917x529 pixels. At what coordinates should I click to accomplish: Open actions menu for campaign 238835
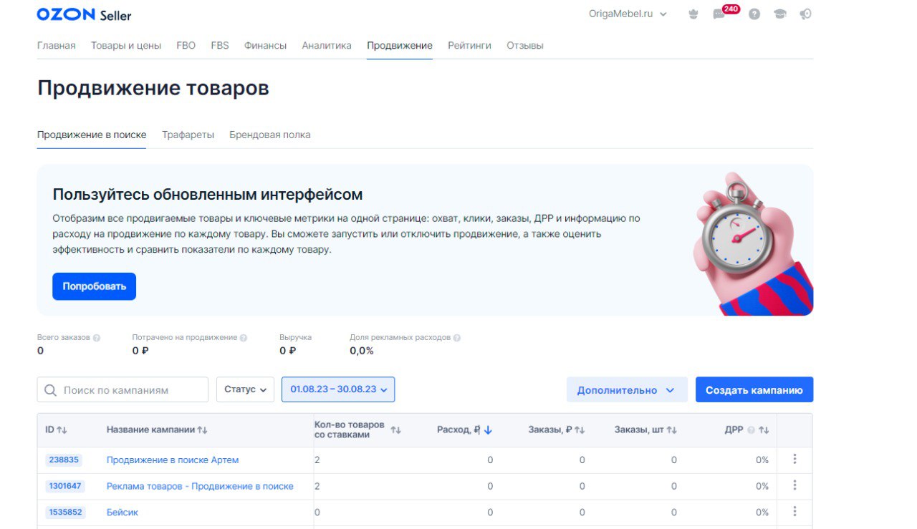(x=794, y=460)
